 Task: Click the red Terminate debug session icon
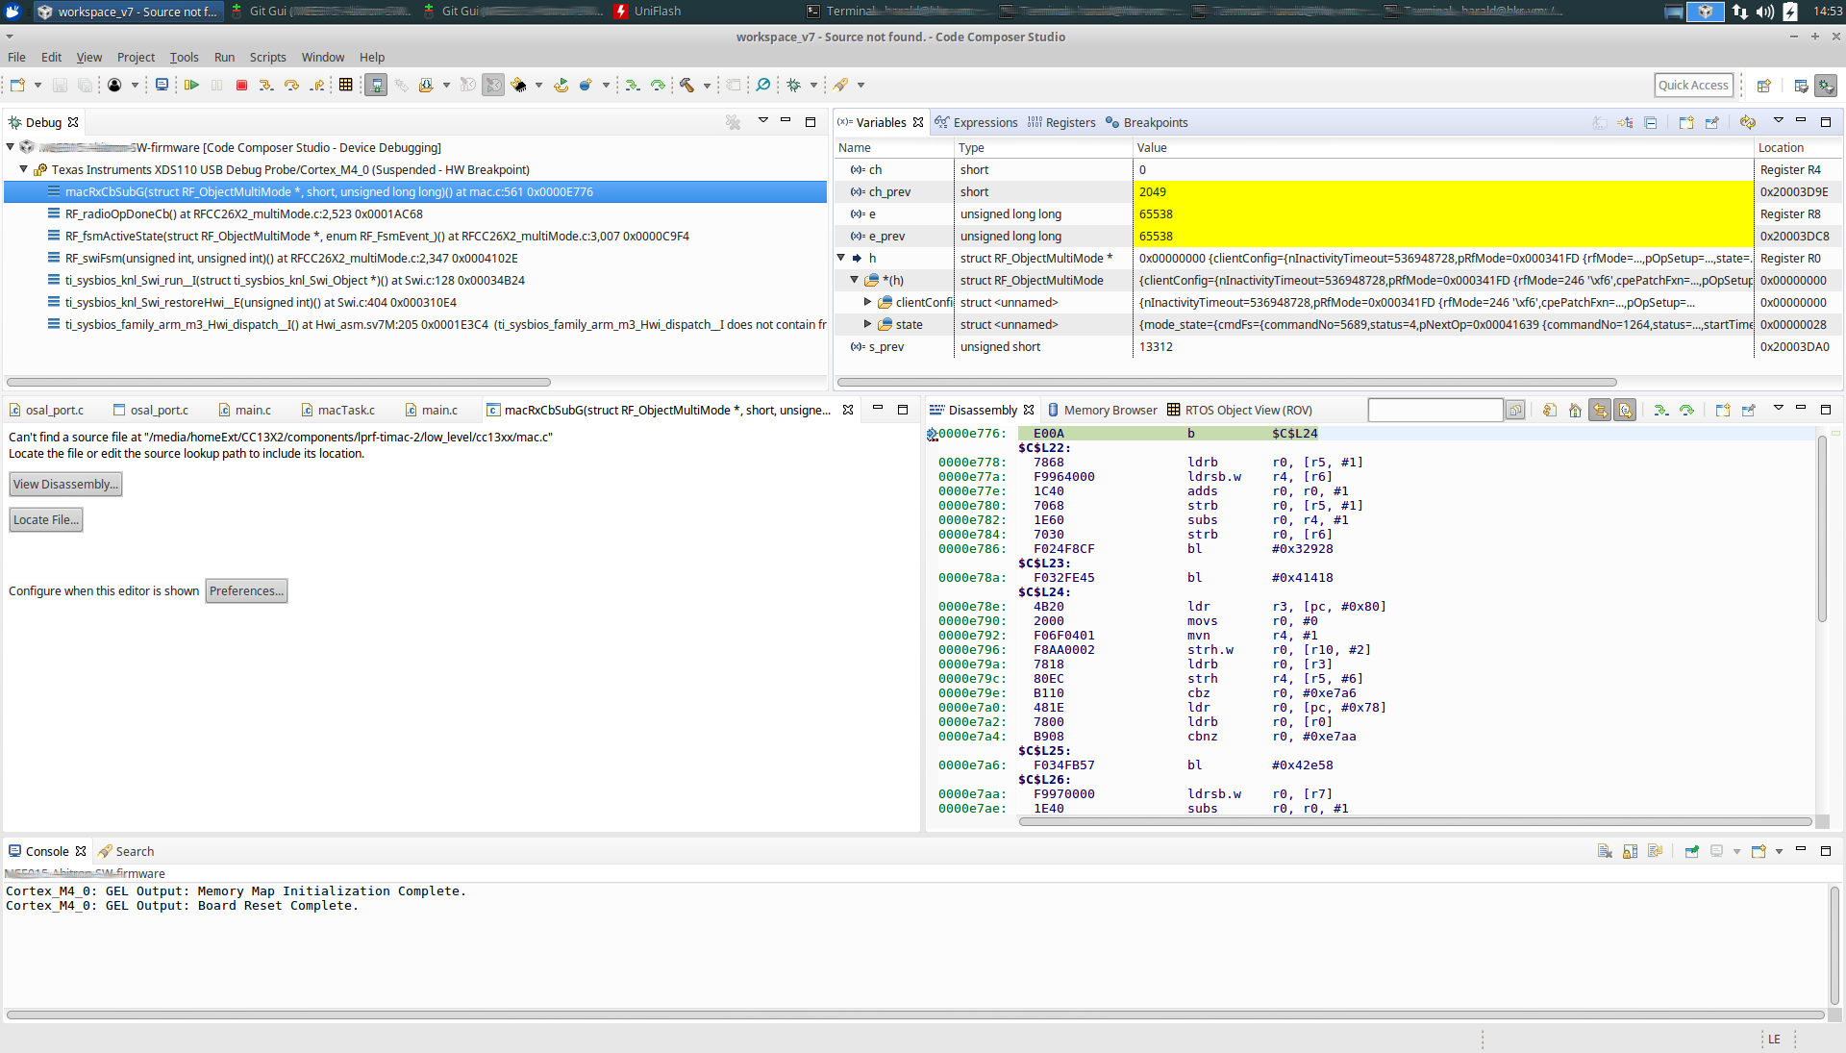point(241,86)
